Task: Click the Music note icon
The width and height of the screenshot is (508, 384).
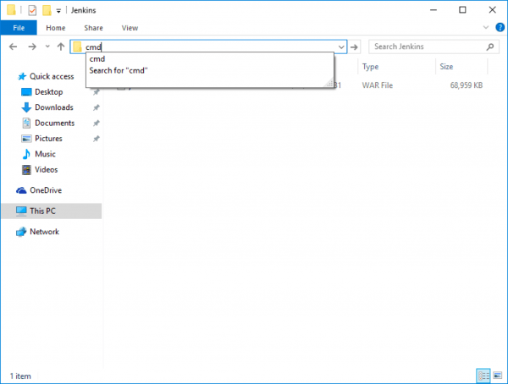Action: tap(26, 154)
